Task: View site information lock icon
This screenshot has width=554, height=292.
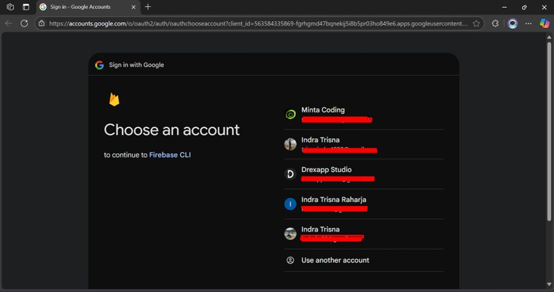Action: (x=42, y=24)
